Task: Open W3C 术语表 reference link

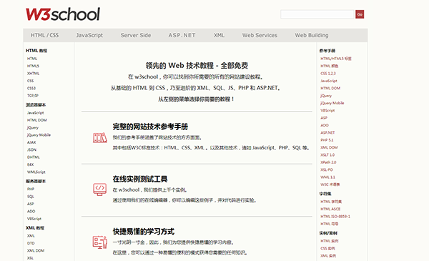Action: (330, 184)
